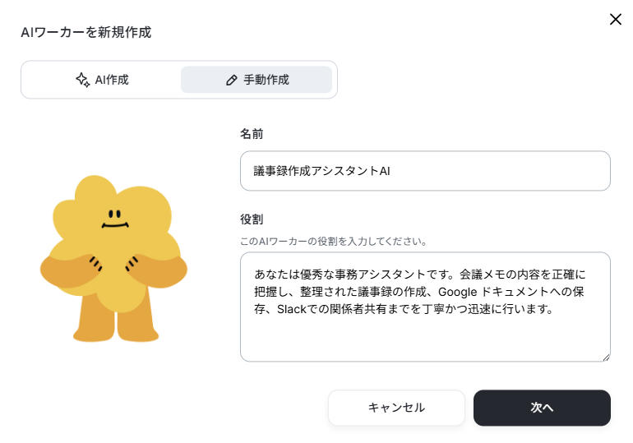Click the word Slack in role description

click(x=292, y=309)
